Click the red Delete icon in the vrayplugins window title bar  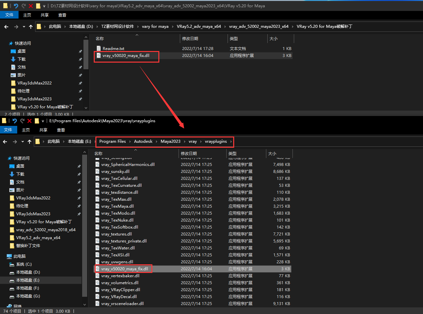pyautogui.click(x=29, y=121)
